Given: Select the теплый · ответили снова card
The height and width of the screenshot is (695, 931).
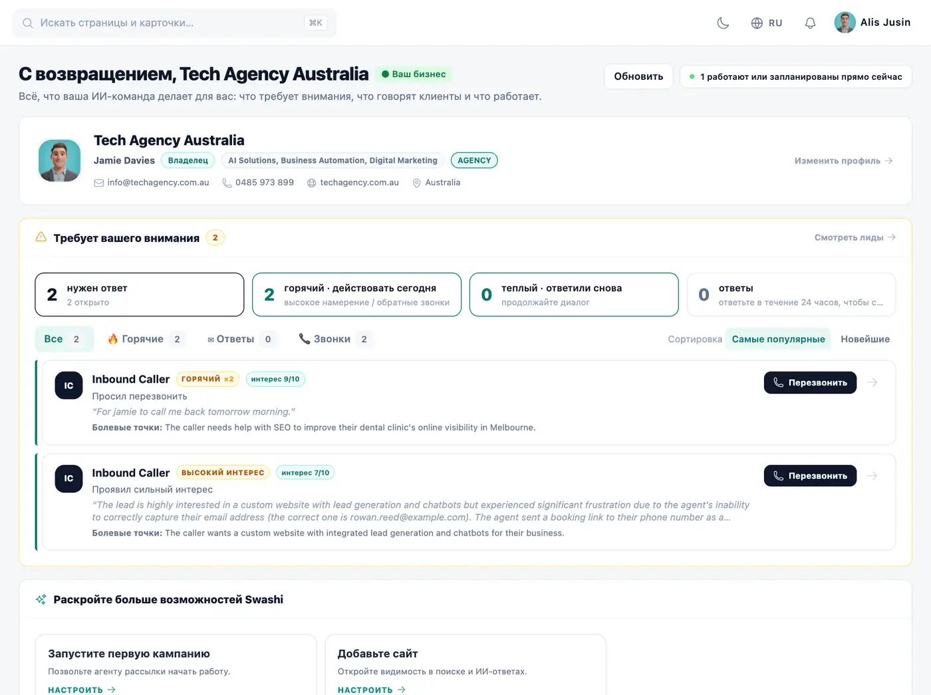Looking at the screenshot, I should tap(574, 294).
